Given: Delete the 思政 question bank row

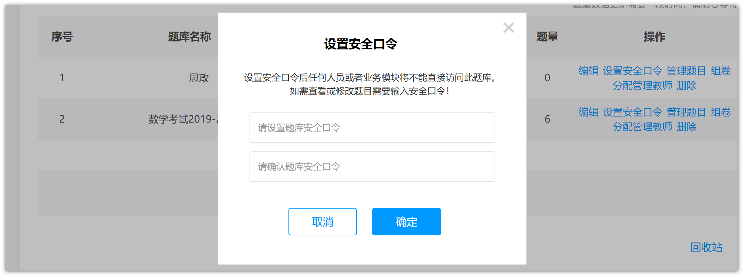Looking at the screenshot, I should tap(686, 86).
